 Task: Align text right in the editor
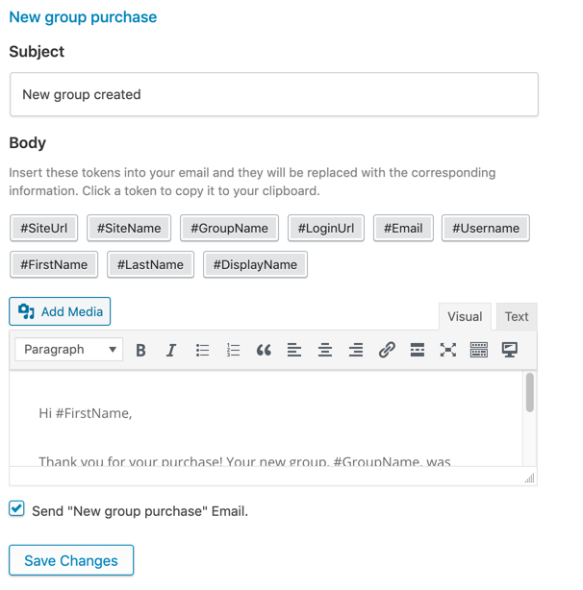pyautogui.click(x=356, y=350)
